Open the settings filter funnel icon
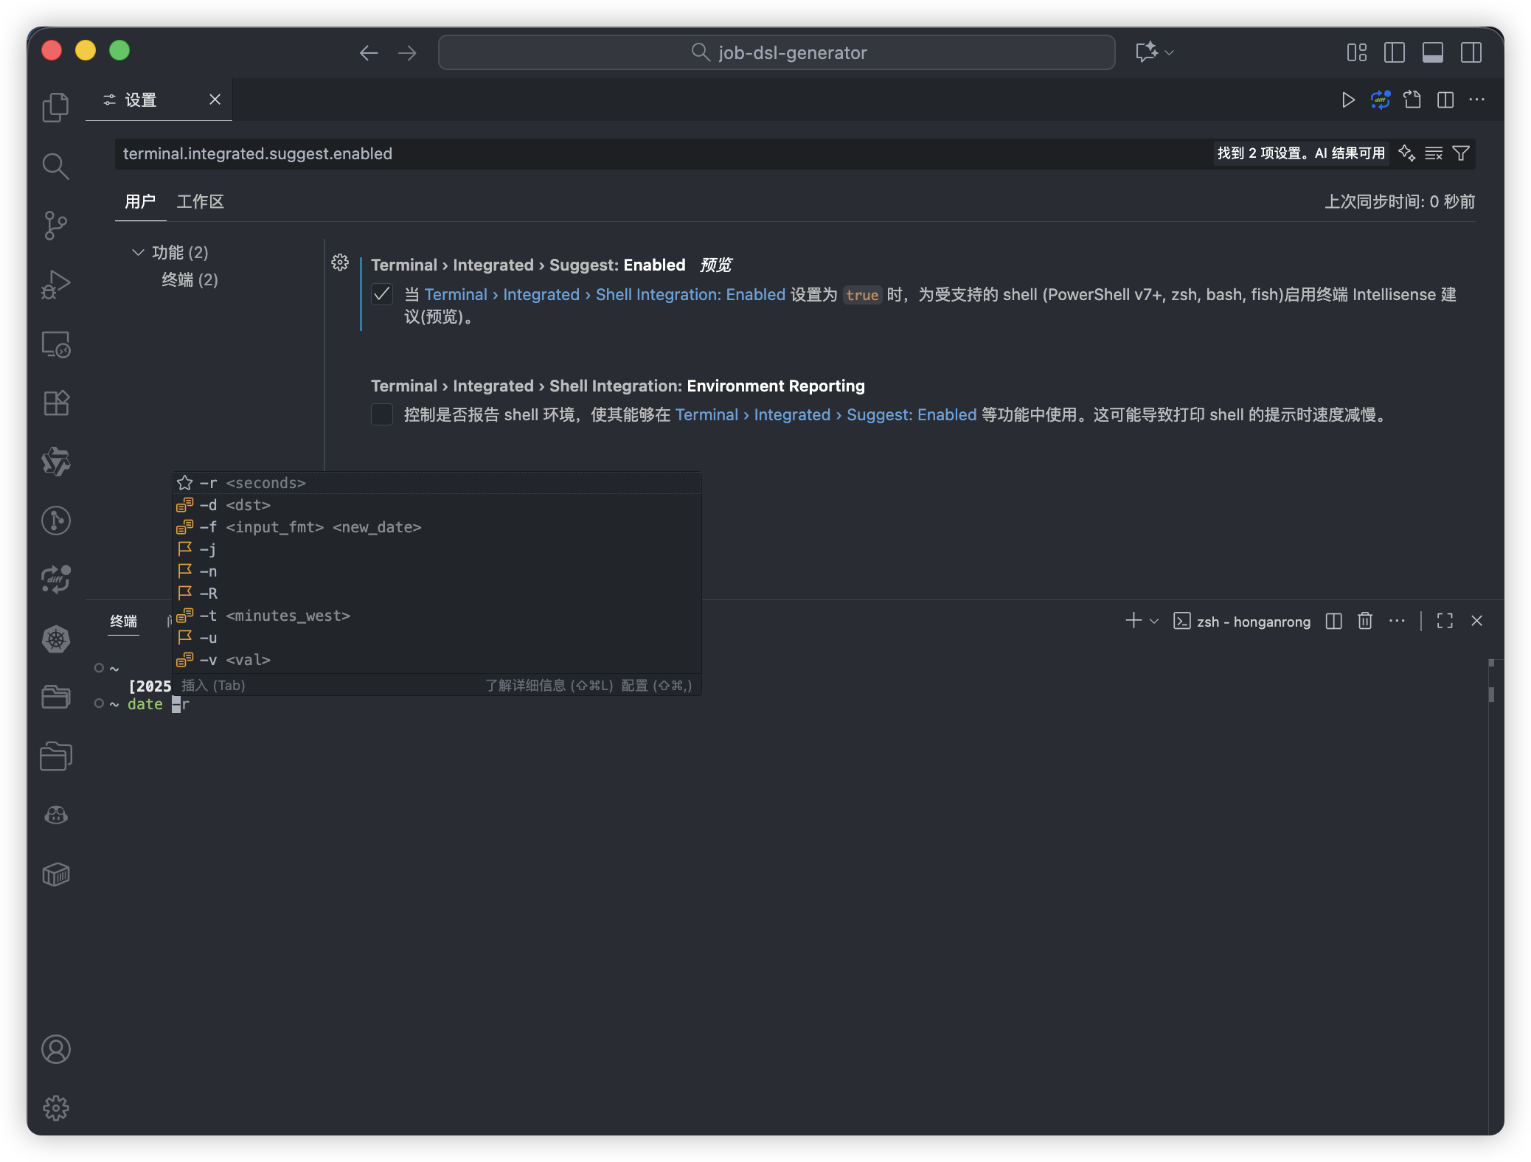1531x1162 pixels. 1460,153
